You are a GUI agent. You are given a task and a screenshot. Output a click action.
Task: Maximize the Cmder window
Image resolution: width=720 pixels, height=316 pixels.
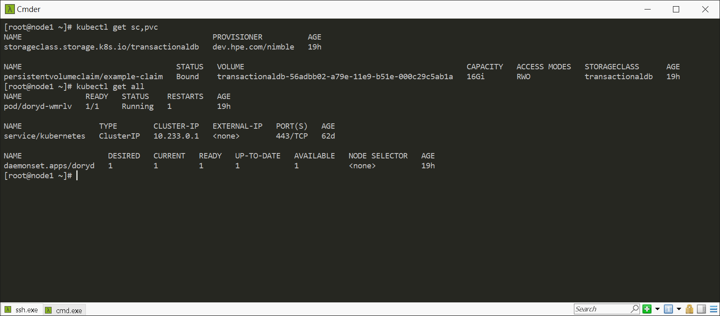[x=676, y=9]
